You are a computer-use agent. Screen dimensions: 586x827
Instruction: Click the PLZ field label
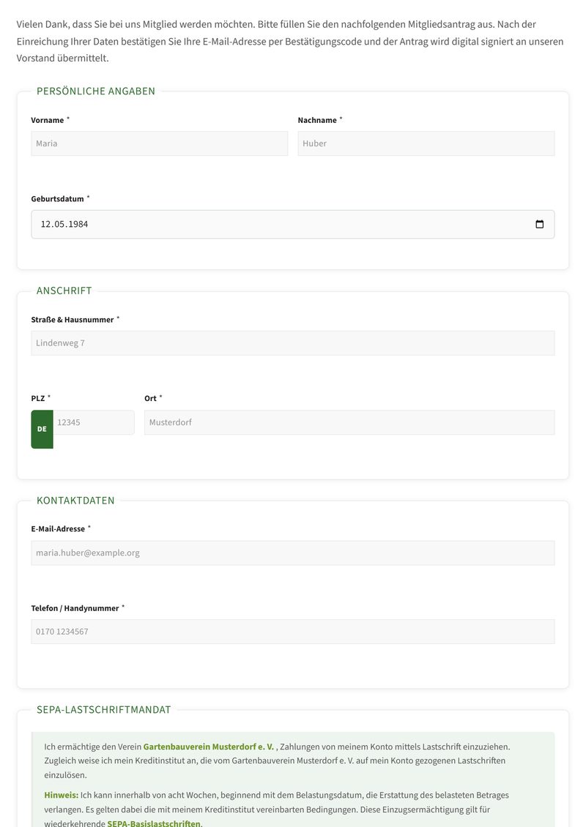tap(38, 398)
